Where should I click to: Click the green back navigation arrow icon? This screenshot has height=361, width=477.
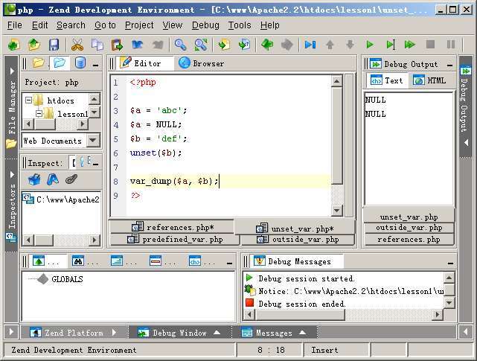[x=267, y=45]
